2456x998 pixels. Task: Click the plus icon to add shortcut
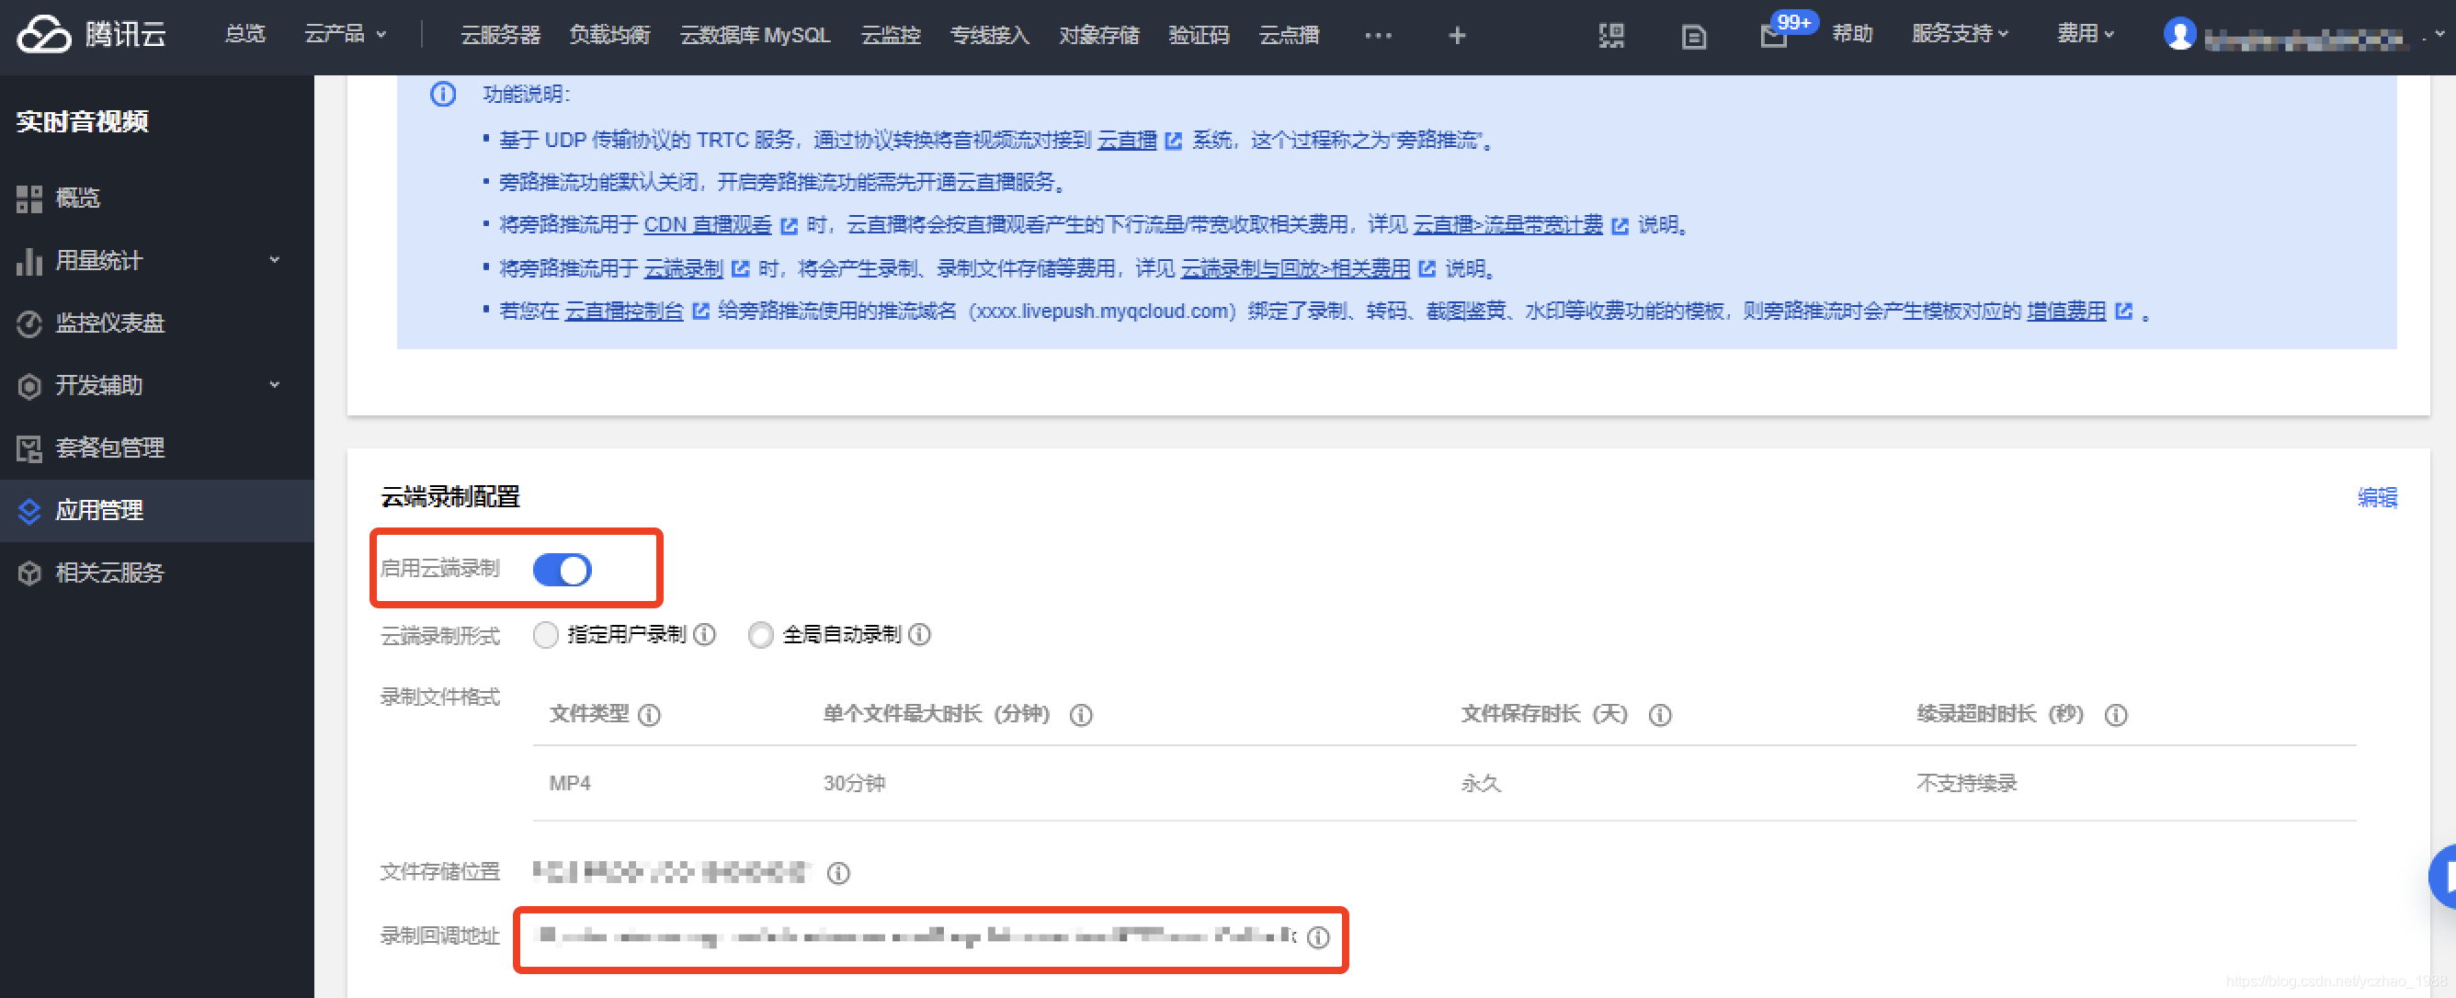(1457, 35)
